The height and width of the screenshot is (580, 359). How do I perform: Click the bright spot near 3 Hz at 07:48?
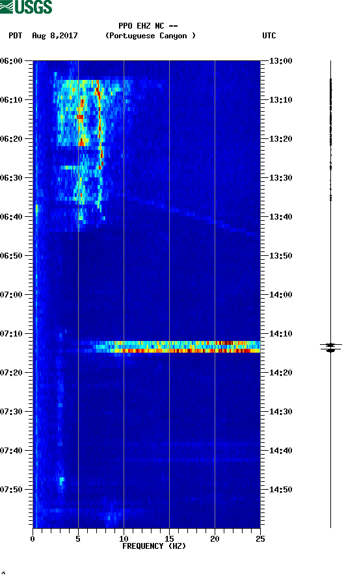(62, 480)
